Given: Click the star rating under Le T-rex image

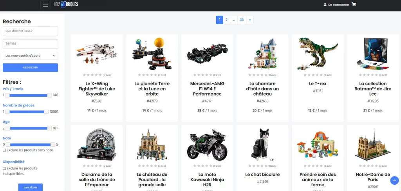Looking at the screenshot, I should tap(313, 75).
